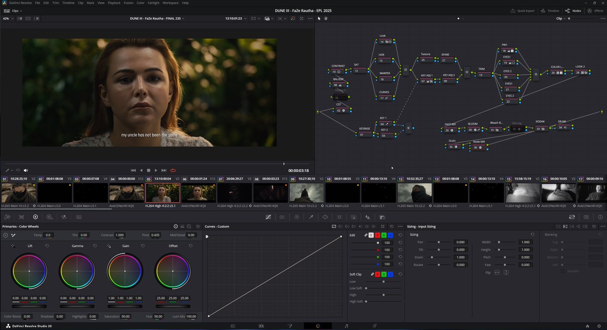Viewport: 607px width, 330px height.
Task: Open node editor Clip mode dropdown
Action: [x=561, y=18]
